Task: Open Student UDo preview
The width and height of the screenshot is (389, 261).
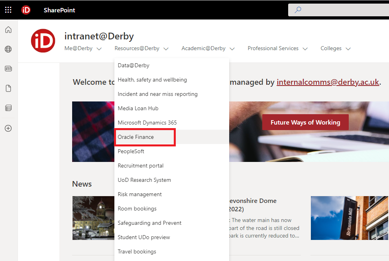Action: pos(172,237)
